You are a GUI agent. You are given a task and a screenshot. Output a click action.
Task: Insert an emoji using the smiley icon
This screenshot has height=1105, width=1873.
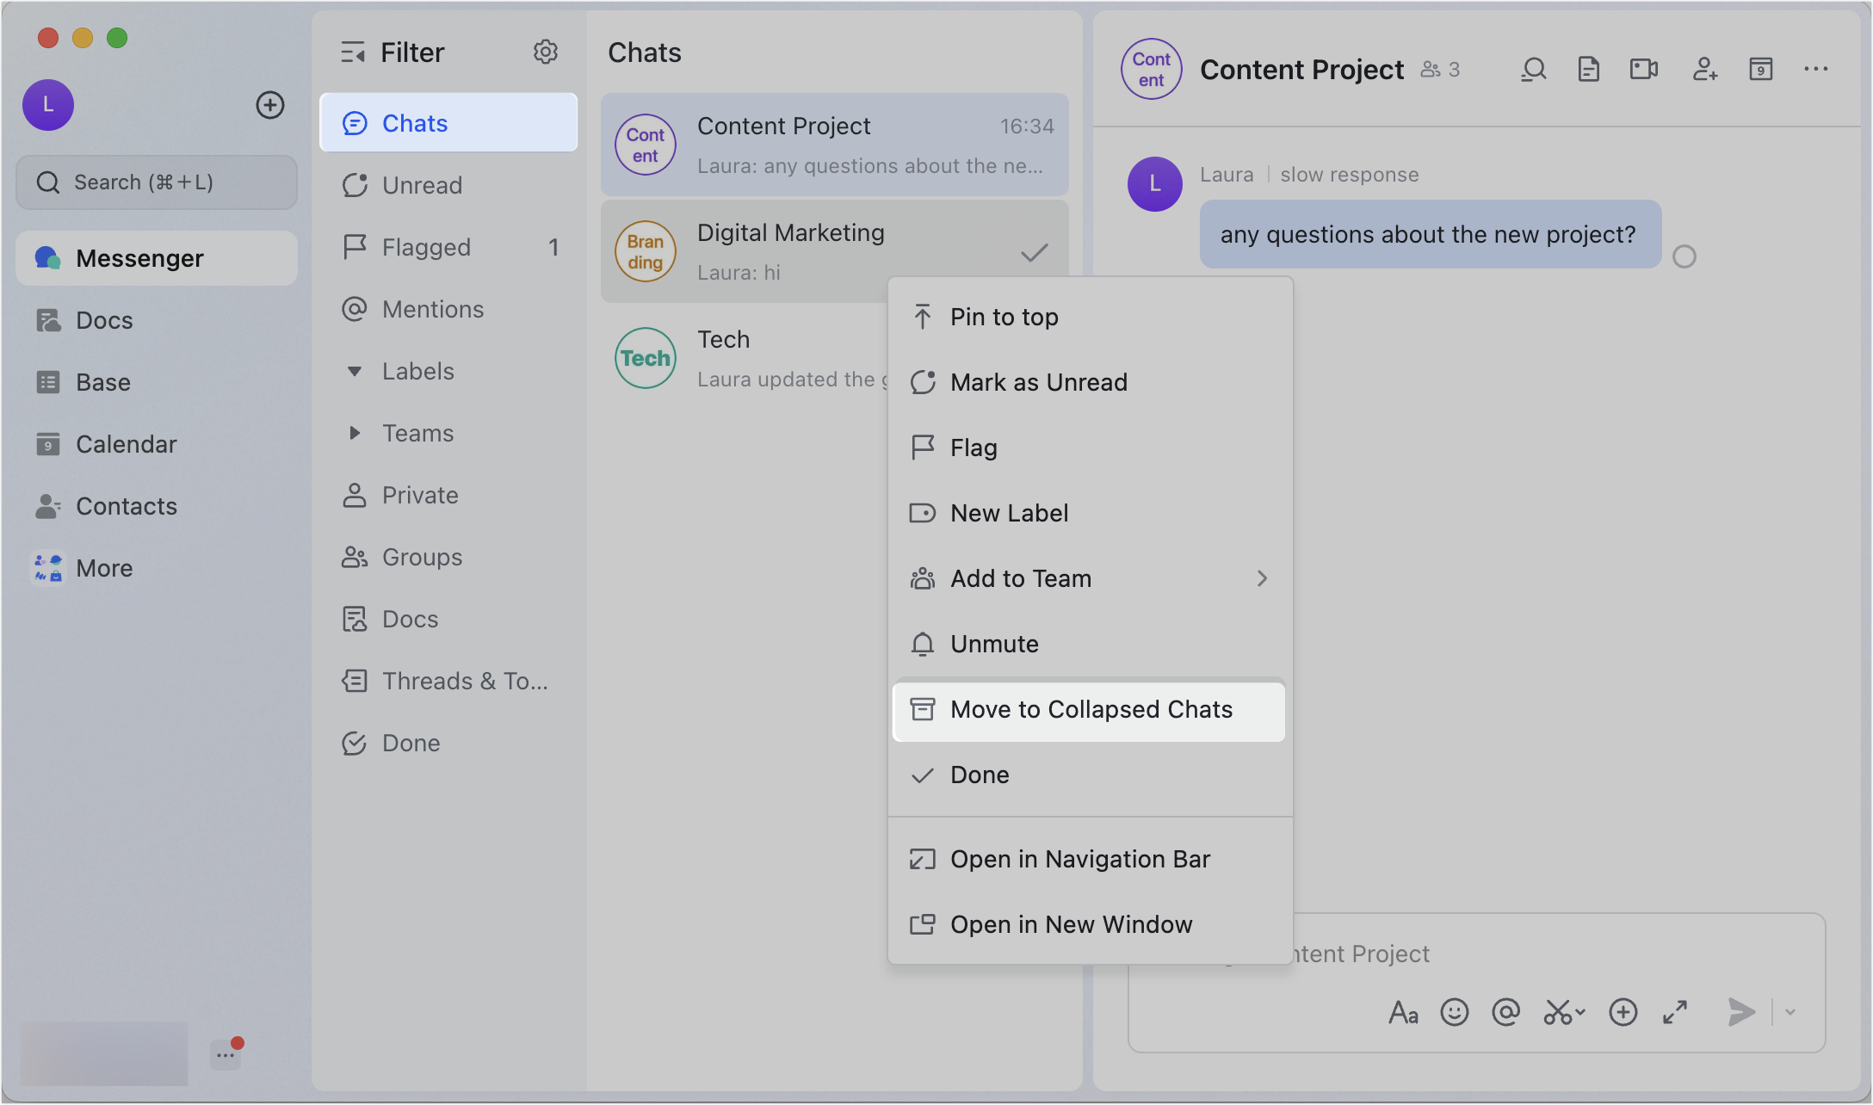pyautogui.click(x=1454, y=1012)
